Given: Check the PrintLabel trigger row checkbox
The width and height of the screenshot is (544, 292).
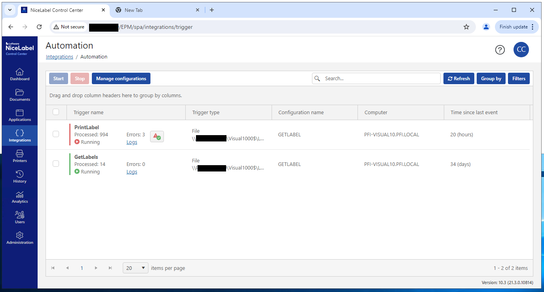Looking at the screenshot, I should [x=56, y=134].
